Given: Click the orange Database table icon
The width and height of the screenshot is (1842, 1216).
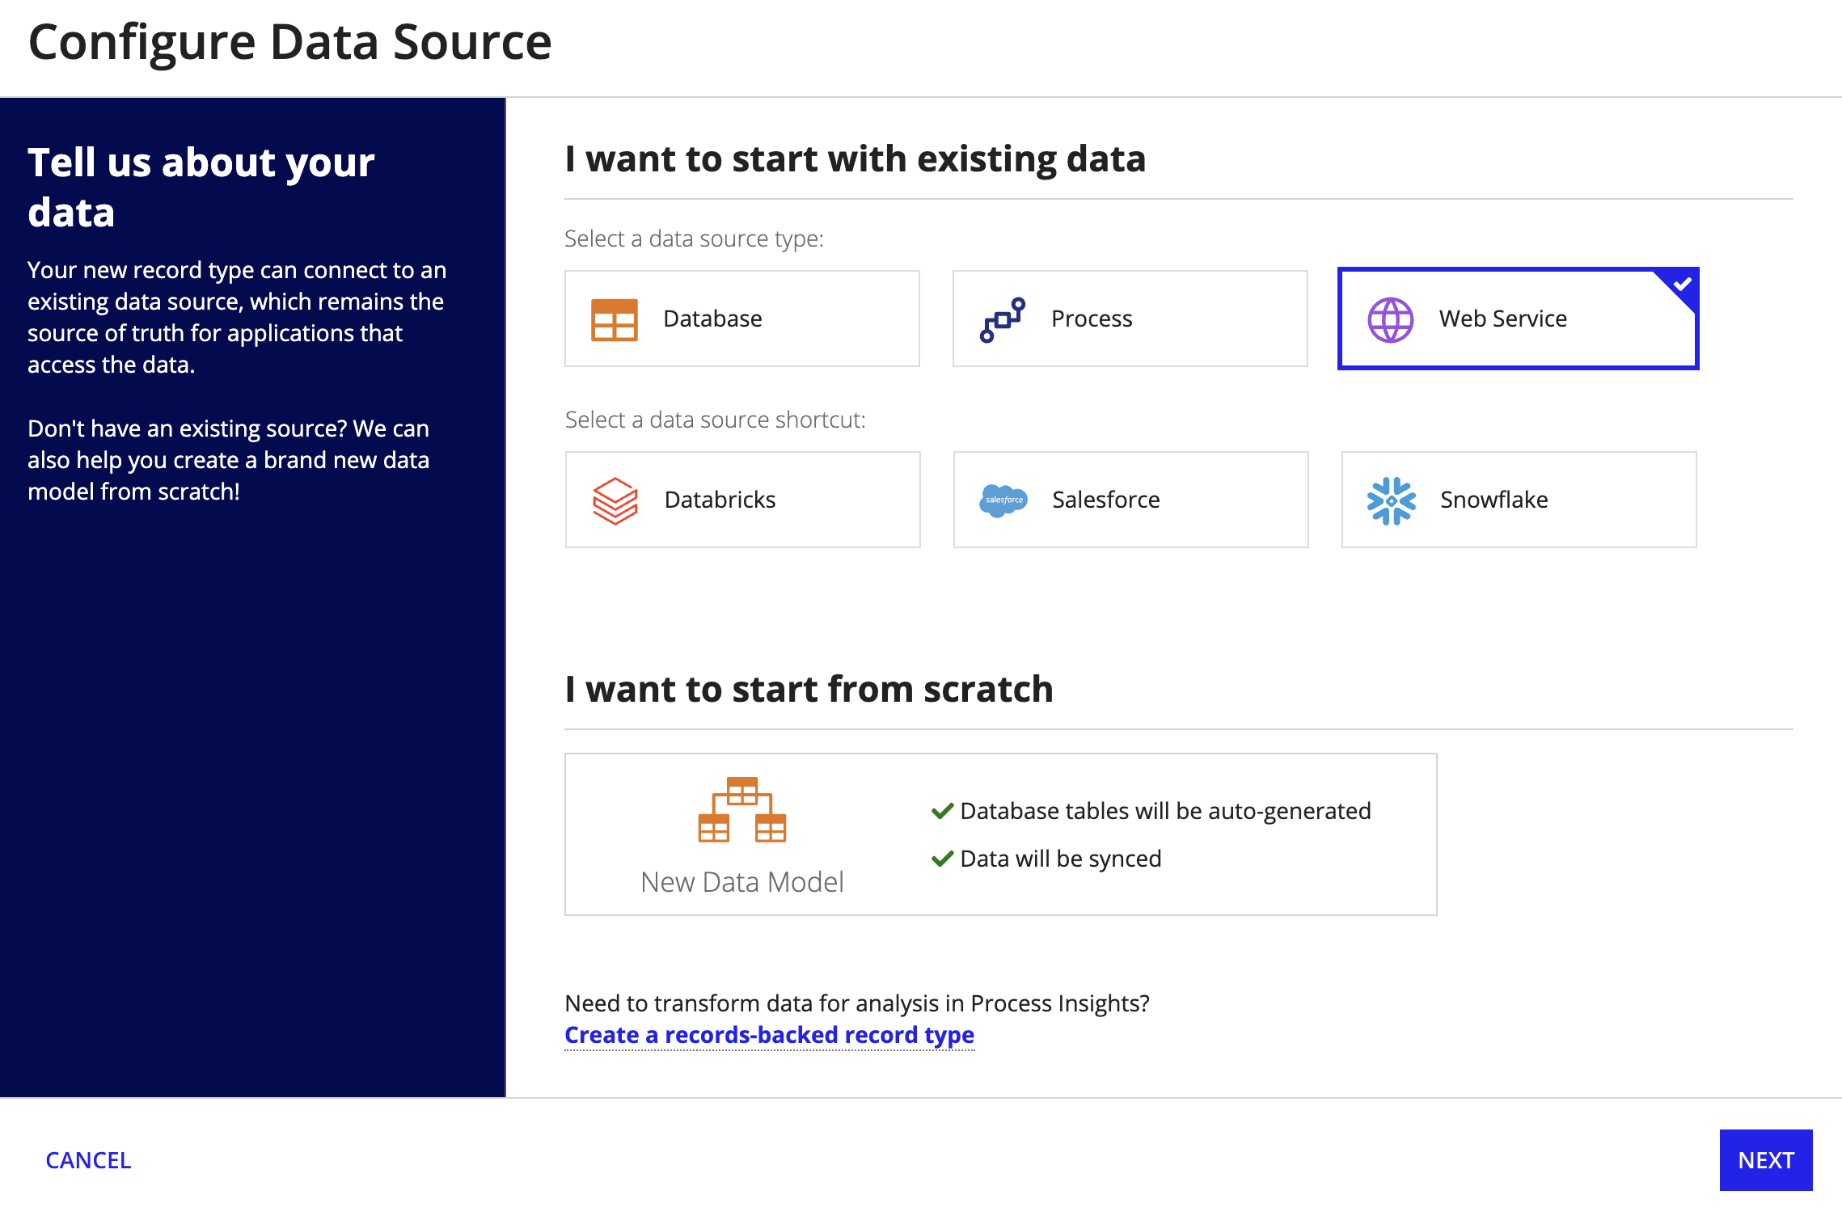Looking at the screenshot, I should [x=615, y=319].
